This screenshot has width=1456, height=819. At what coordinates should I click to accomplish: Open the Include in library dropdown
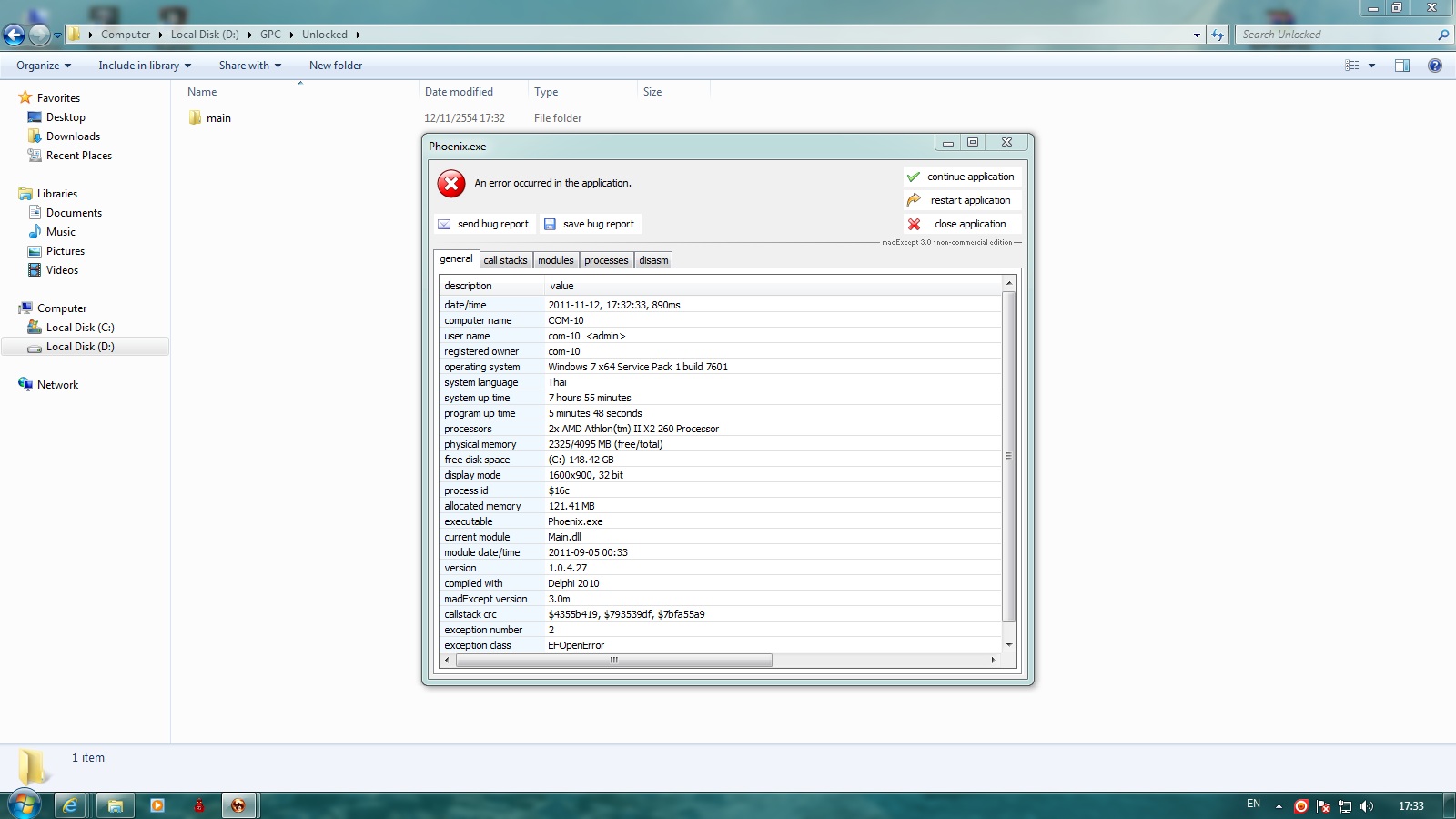145,66
